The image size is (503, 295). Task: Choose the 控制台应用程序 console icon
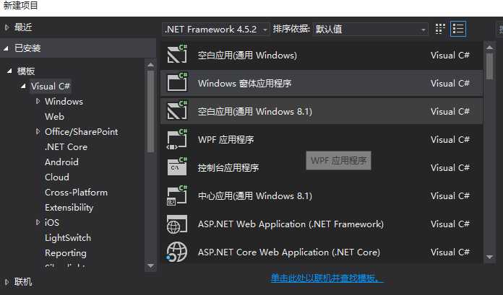(x=177, y=167)
